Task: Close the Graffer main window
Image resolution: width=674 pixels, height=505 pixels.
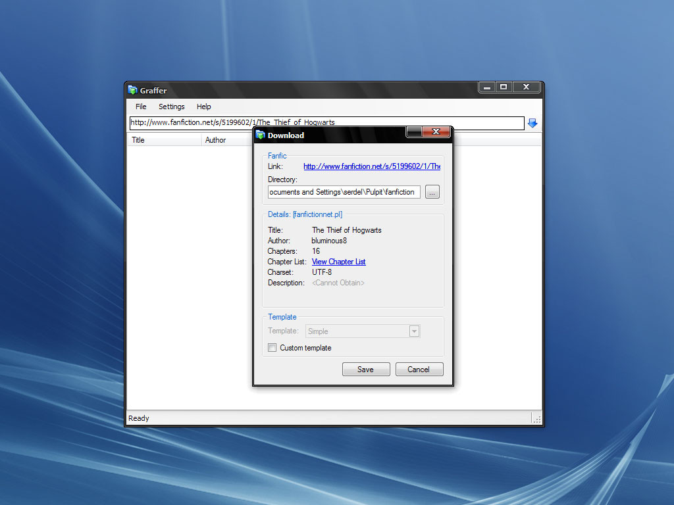Action: tap(526, 87)
